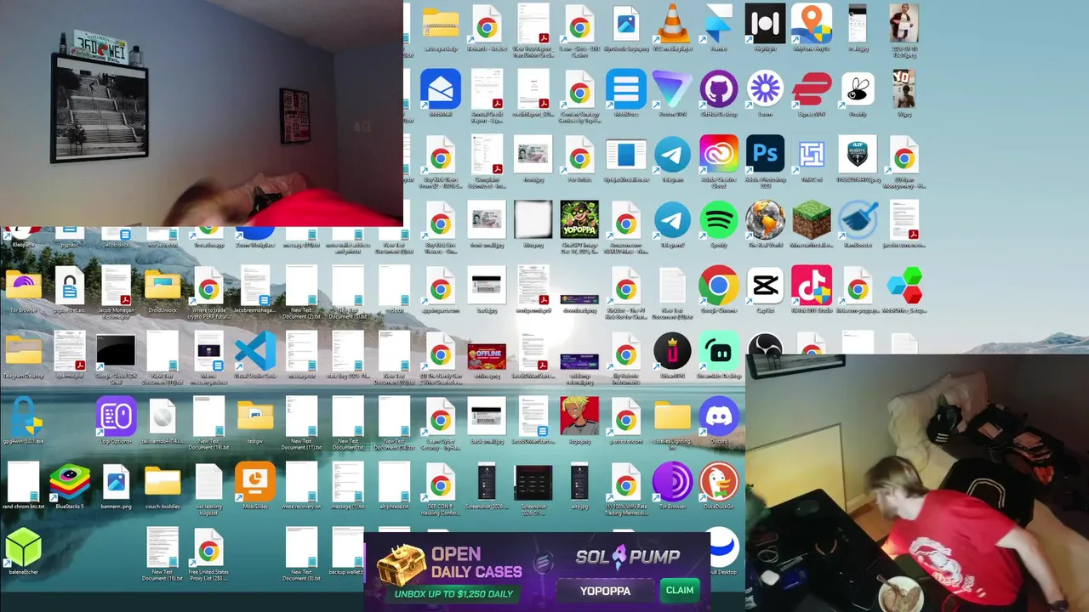
Task: Launch the DuckDuckGo browser icon
Action: [x=719, y=483]
